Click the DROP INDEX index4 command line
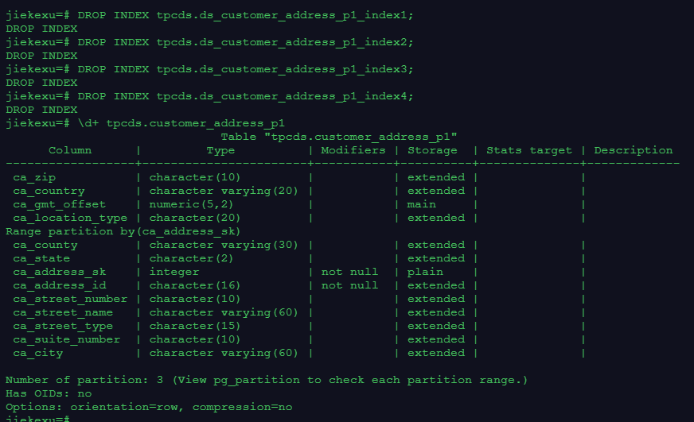This screenshot has height=422, width=694. (209, 96)
